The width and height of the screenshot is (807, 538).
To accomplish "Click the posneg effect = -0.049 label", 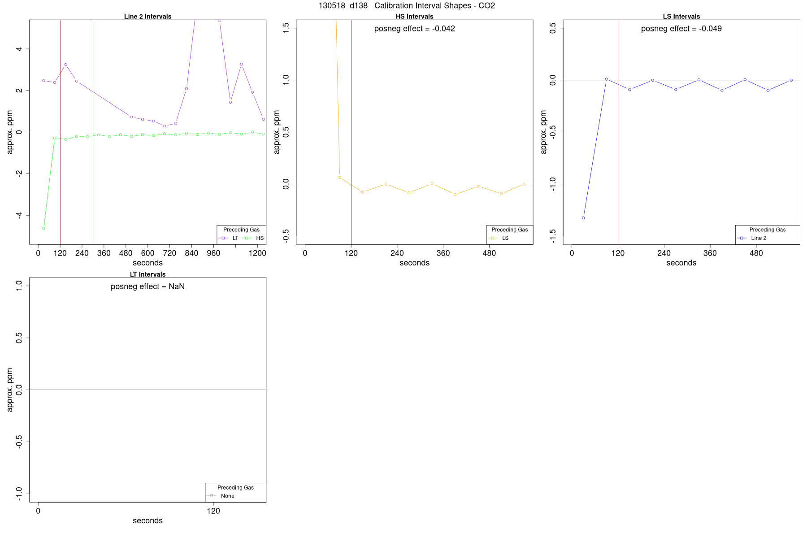I will (681, 29).
